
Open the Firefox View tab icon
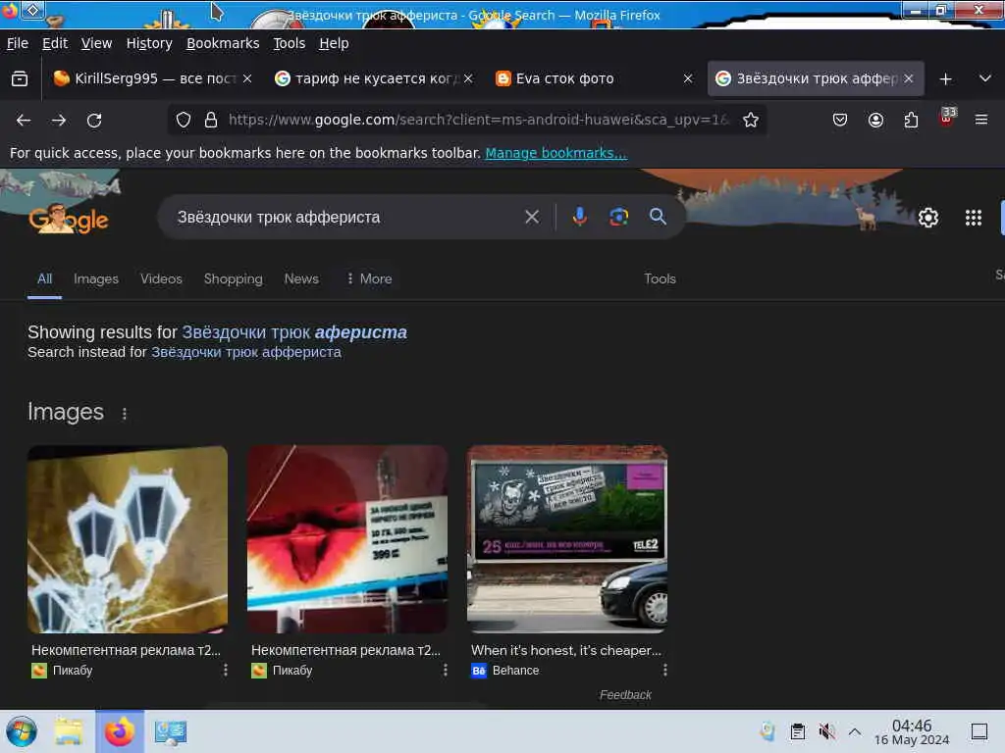pos(20,78)
